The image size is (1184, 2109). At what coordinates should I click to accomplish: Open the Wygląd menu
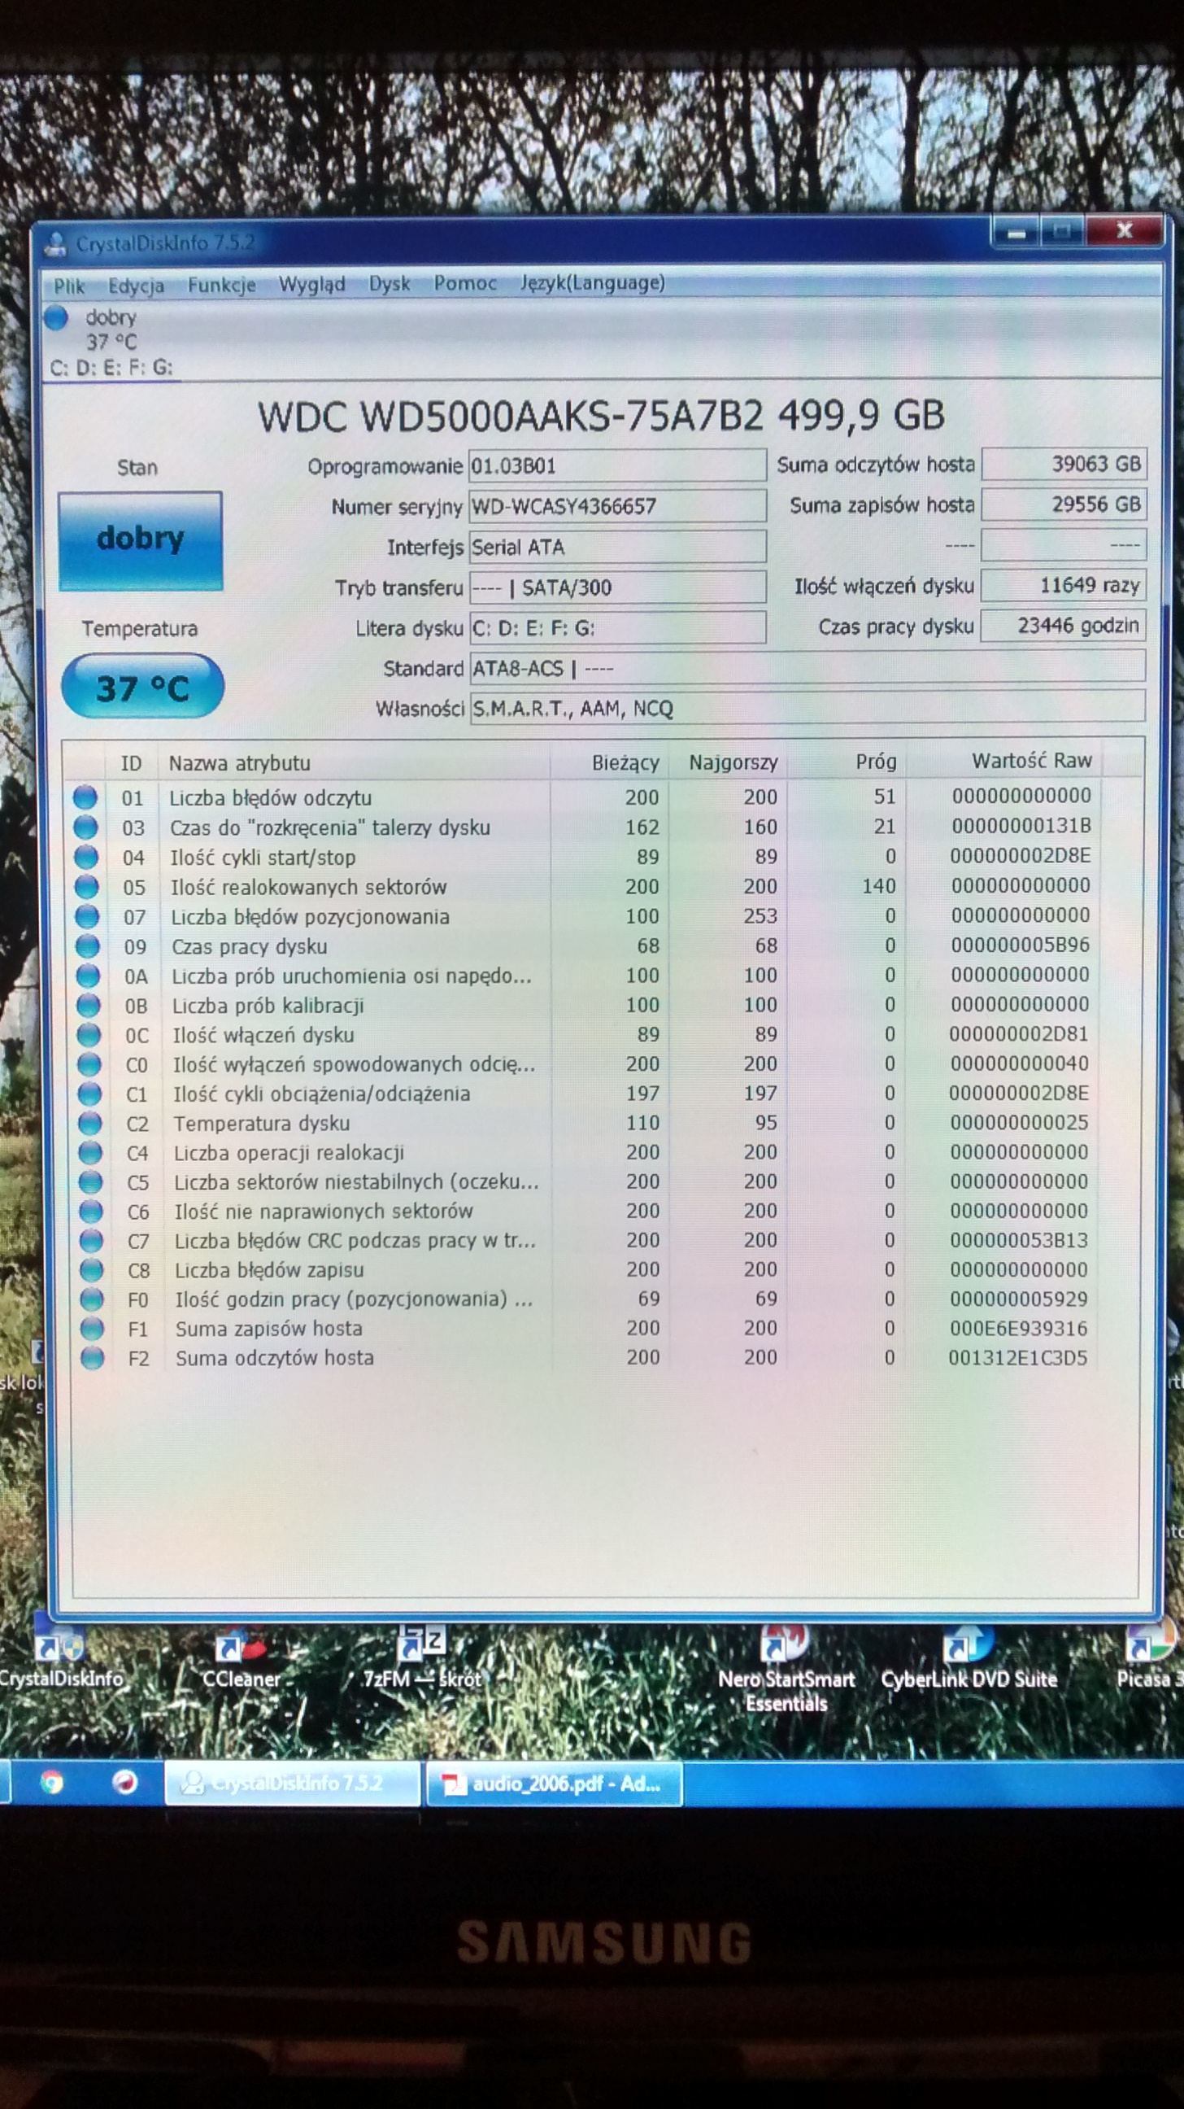pyautogui.click(x=311, y=284)
